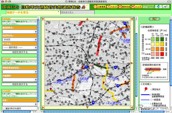Select orange 60-80 50-200 legend swatch
Image resolution: width=172 pixels, height=113 pixels.
click(157, 49)
